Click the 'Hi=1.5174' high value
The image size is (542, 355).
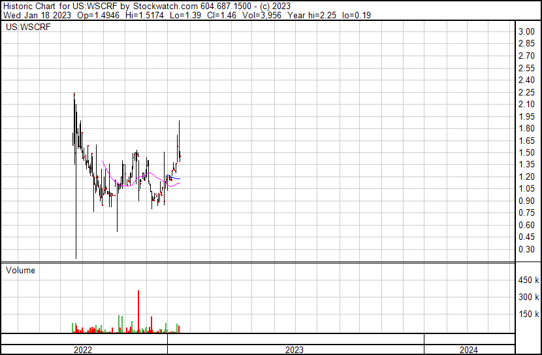click(x=144, y=15)
